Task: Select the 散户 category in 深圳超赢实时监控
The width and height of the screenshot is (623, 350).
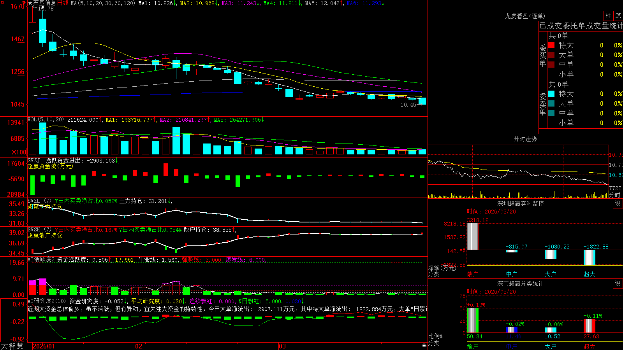Action: point(473,274)
